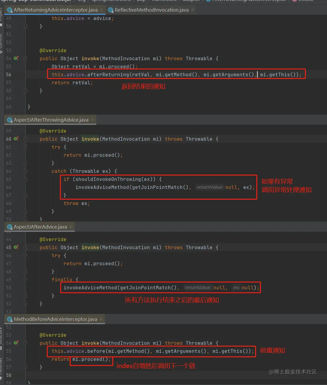Click the class icon on the ReflectiveMethodInvocation.java tab

pyautogui.click(x=111, y=10)
